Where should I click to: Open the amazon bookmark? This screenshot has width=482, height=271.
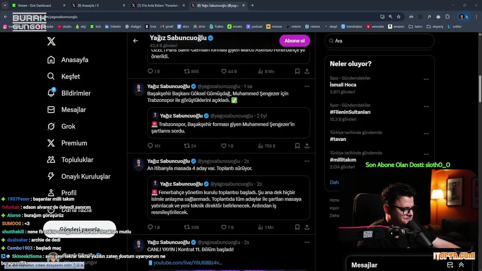396,27
